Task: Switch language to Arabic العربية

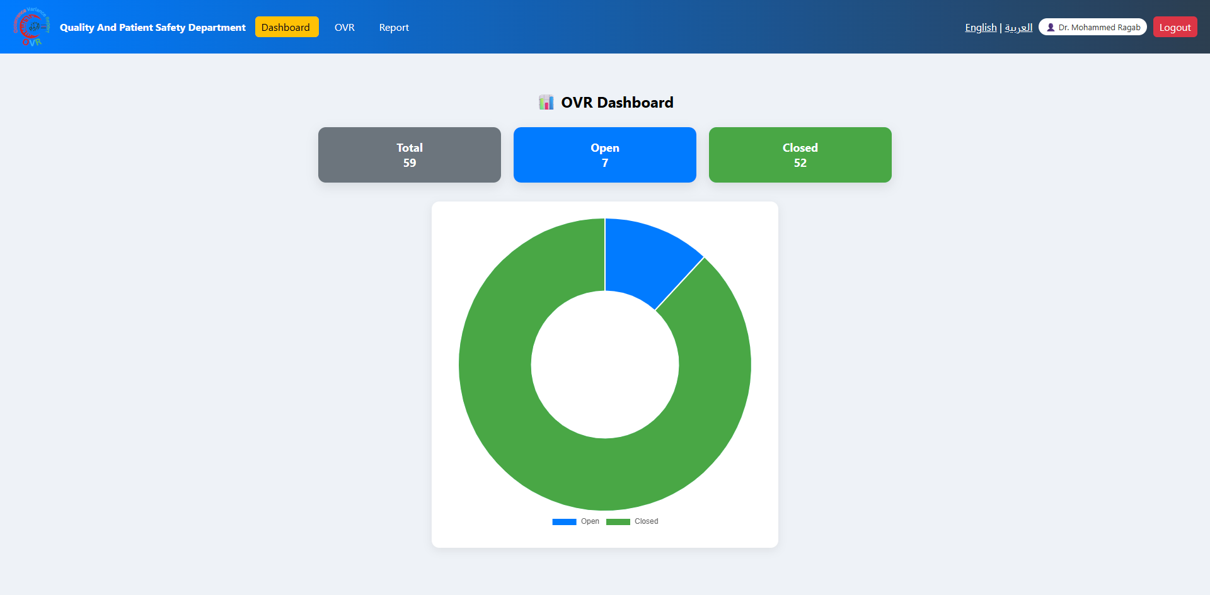Action: [1018, 27]
